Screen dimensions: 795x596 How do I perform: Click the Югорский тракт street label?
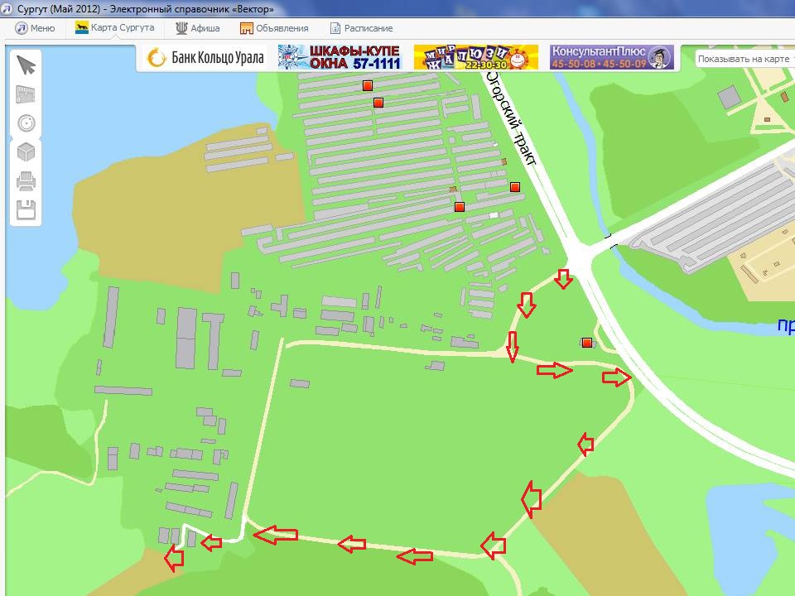[511, 118]
